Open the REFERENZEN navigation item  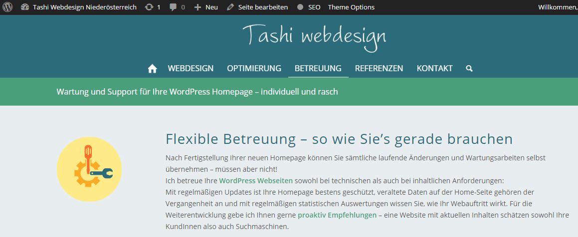point(379,68)
